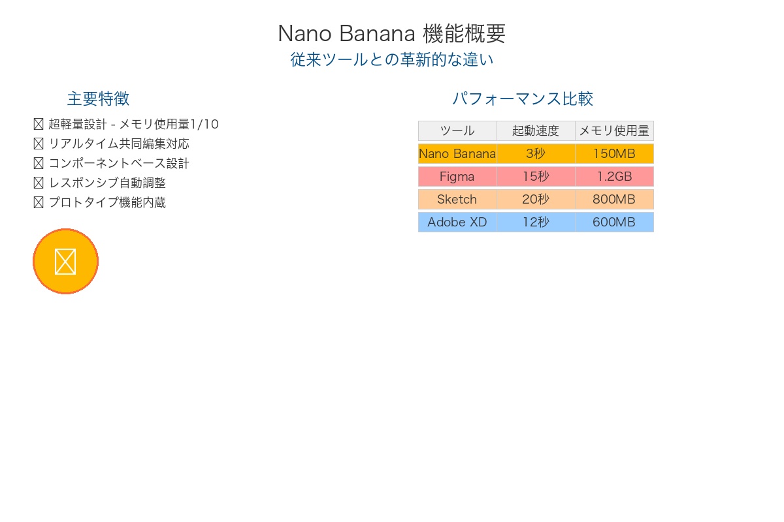Screen dimensions: 784x522
Task: Click the Figma row name cell
Action: pos(457,176)
